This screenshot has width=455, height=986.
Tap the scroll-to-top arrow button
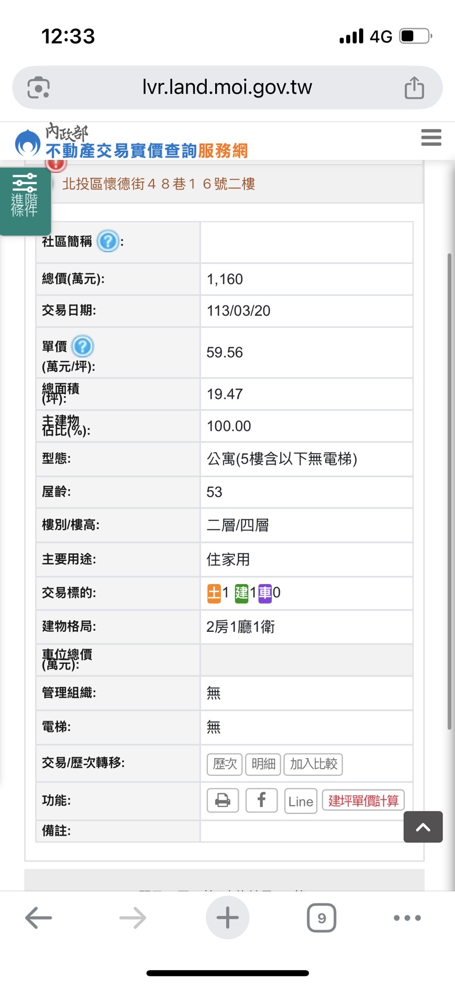coord(423,827)
